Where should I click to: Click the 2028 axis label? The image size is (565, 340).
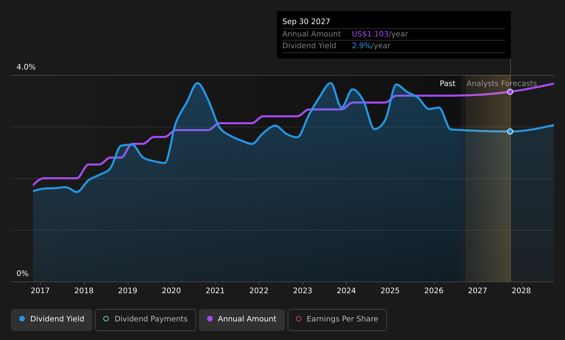[x=521, y=291]
